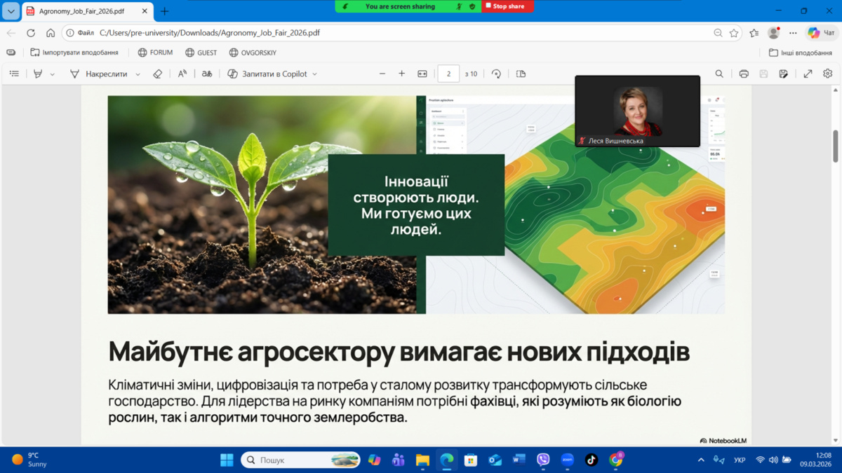Click the Fit to width icon

(422, 74)
